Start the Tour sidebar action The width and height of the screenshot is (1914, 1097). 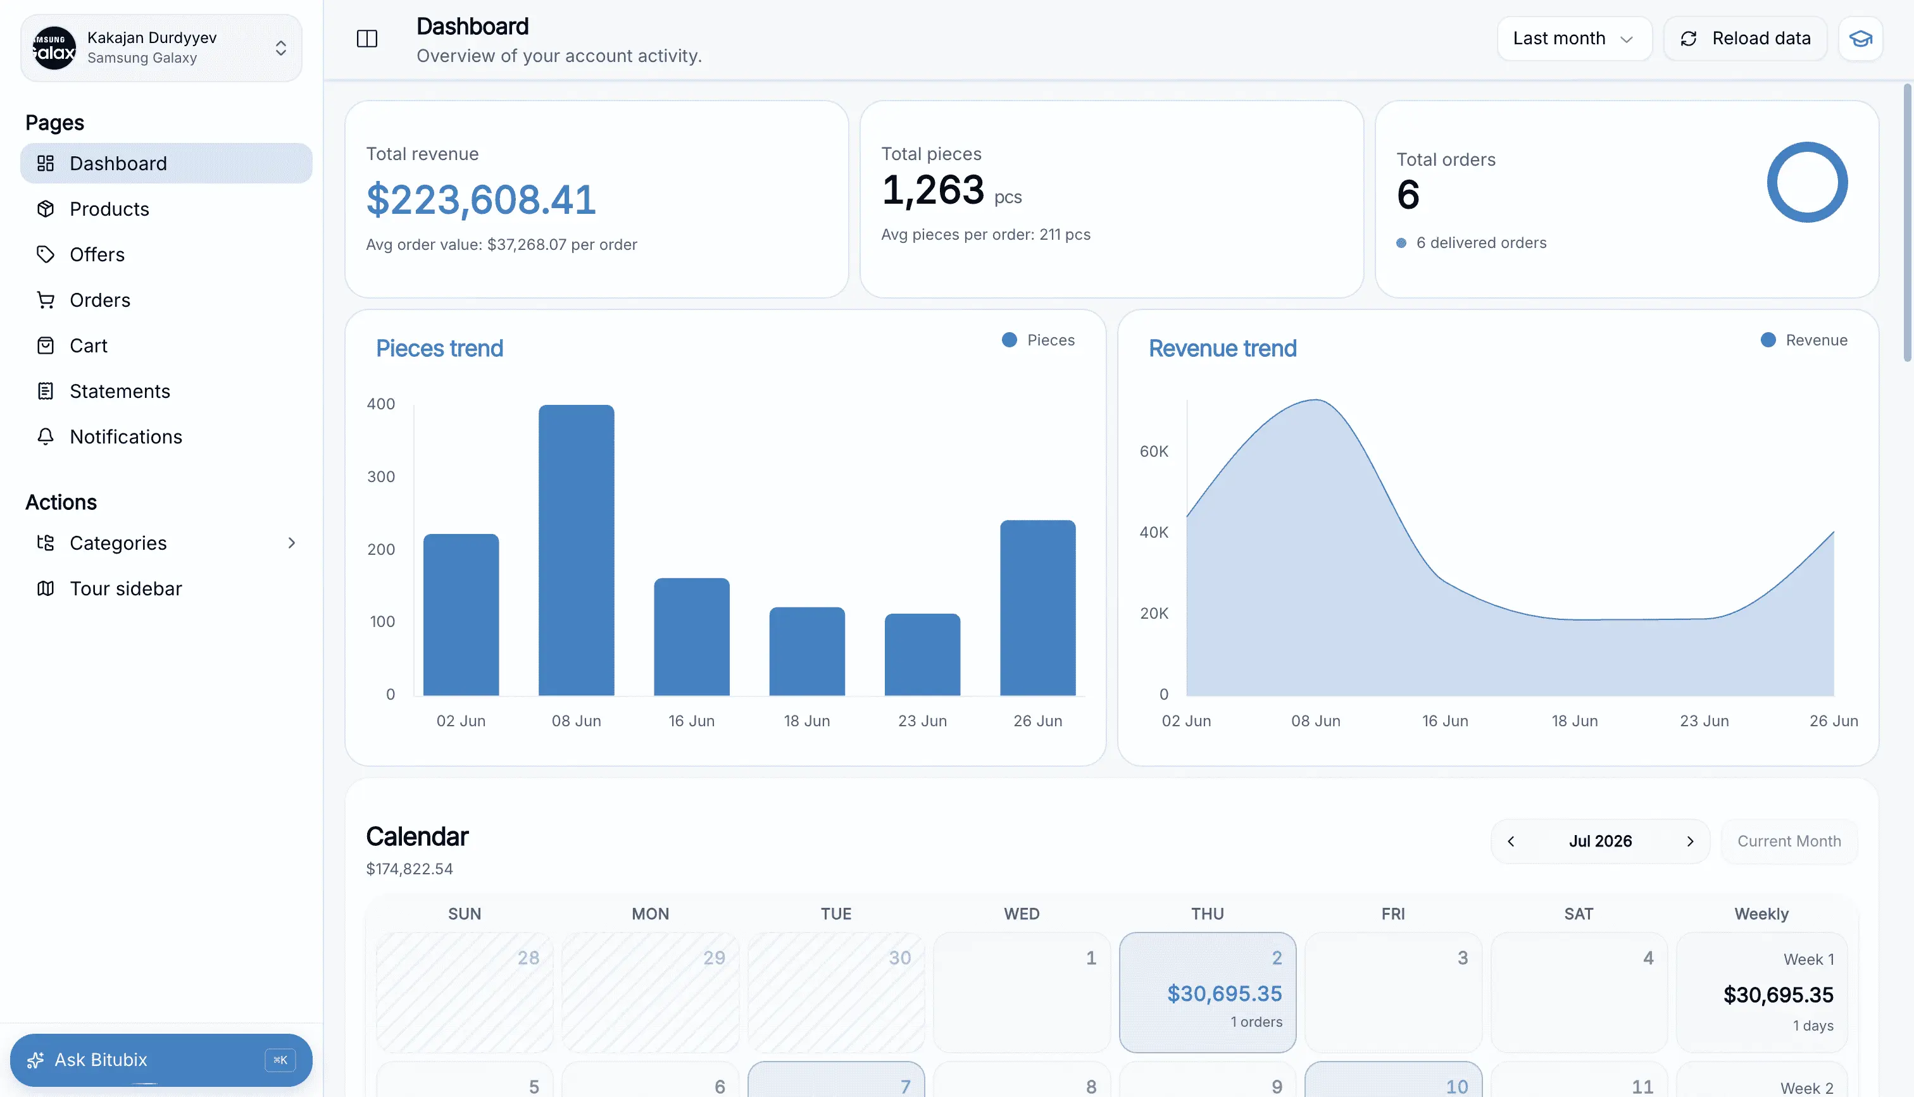point(166,588)
